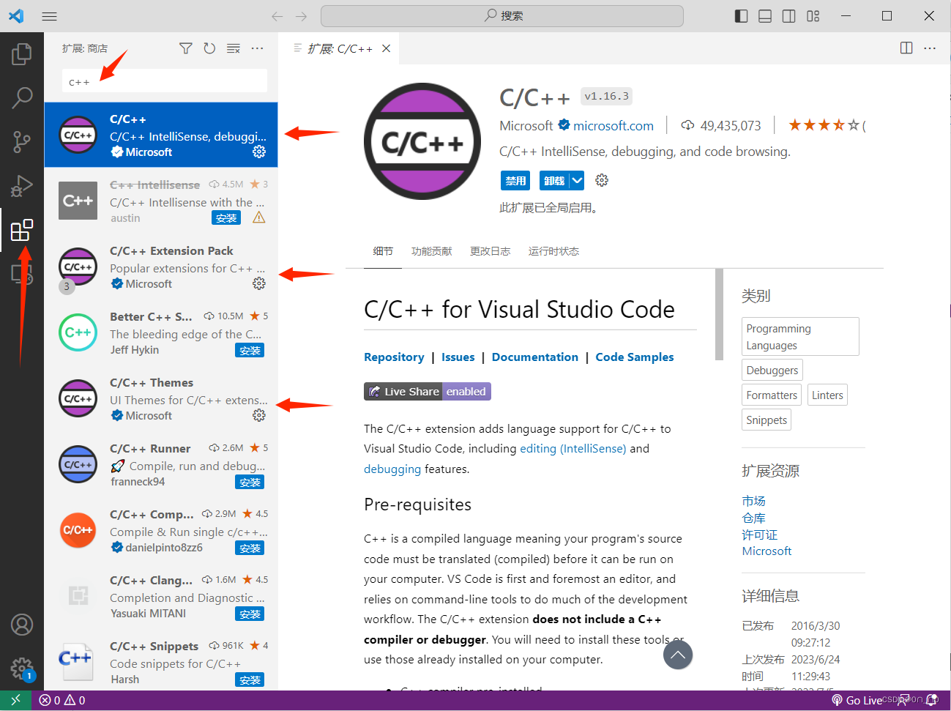The image size is (951, 711).
Task: Open the Source Control view
Action: point(22,141)
